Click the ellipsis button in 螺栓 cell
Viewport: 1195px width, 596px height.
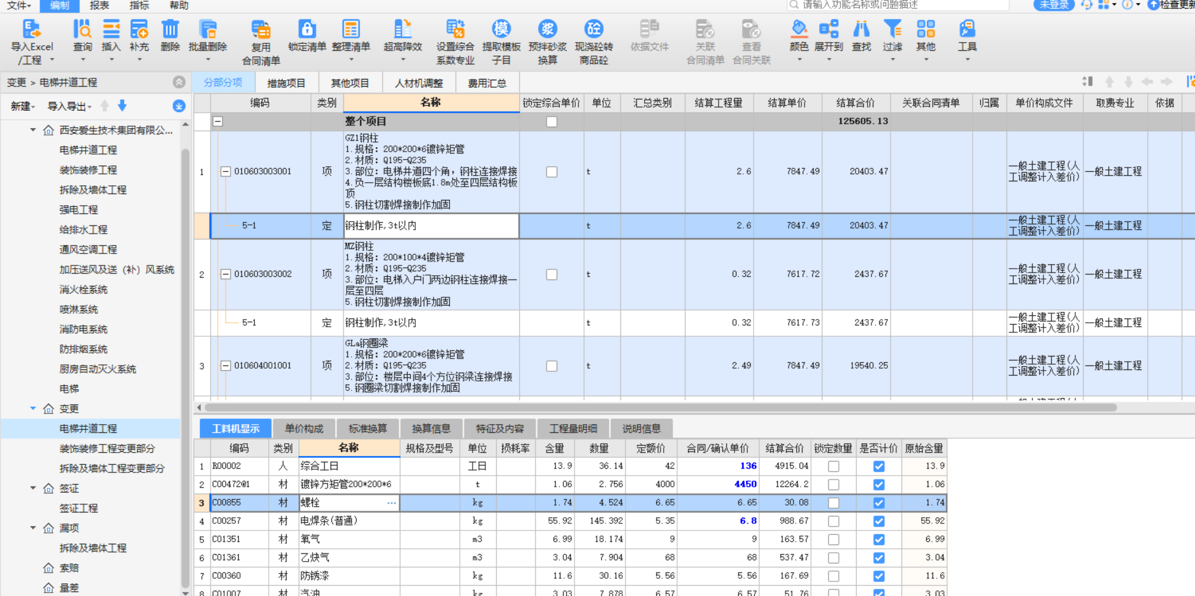pyautogui.click(x=391, y=503)
